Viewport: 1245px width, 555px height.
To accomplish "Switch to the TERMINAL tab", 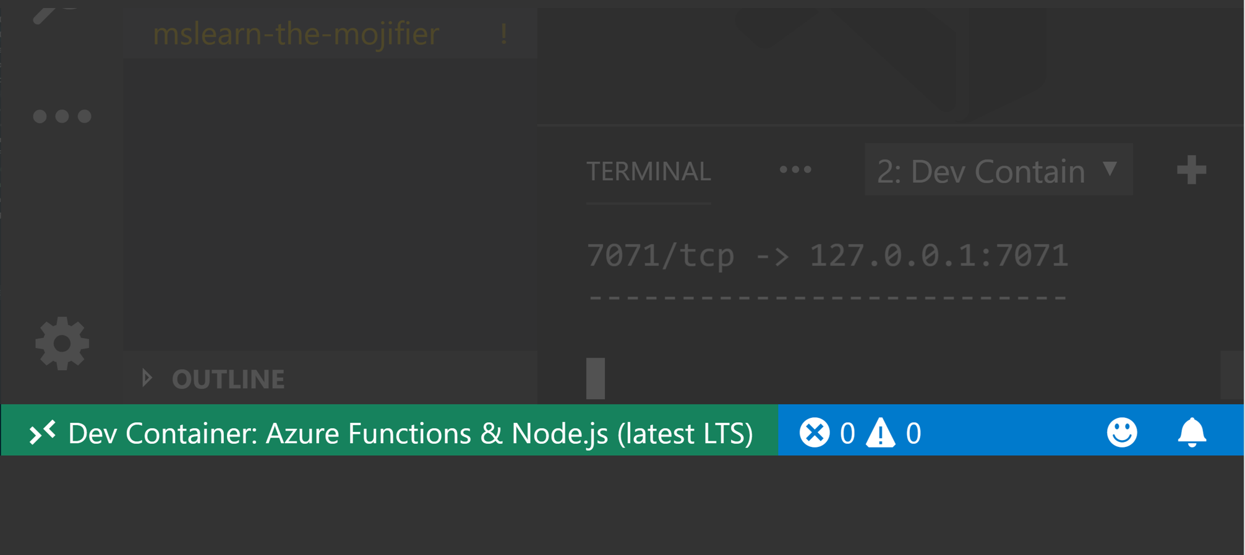I will tap(648, 171).
